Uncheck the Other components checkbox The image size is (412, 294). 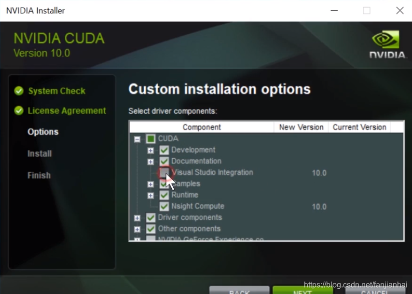(x=151, y=229)
